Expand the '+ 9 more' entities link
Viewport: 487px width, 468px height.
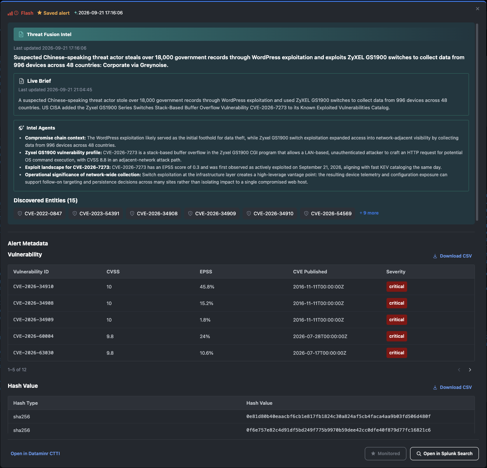click(369, 213)
